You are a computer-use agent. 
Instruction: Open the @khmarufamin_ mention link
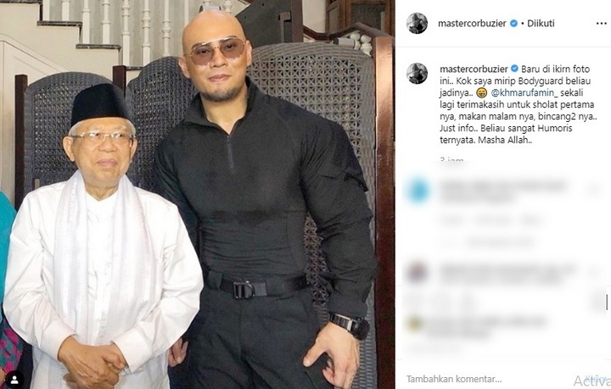(x=524, y=93)
